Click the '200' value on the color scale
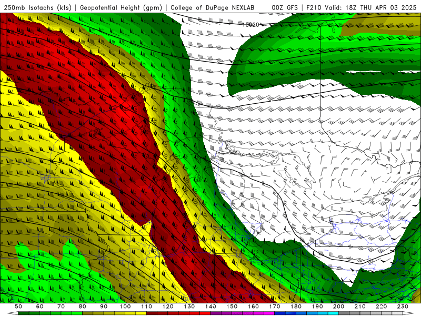Image resolution: width=421 pixels, height=316 pixels. tap(338, 307)
